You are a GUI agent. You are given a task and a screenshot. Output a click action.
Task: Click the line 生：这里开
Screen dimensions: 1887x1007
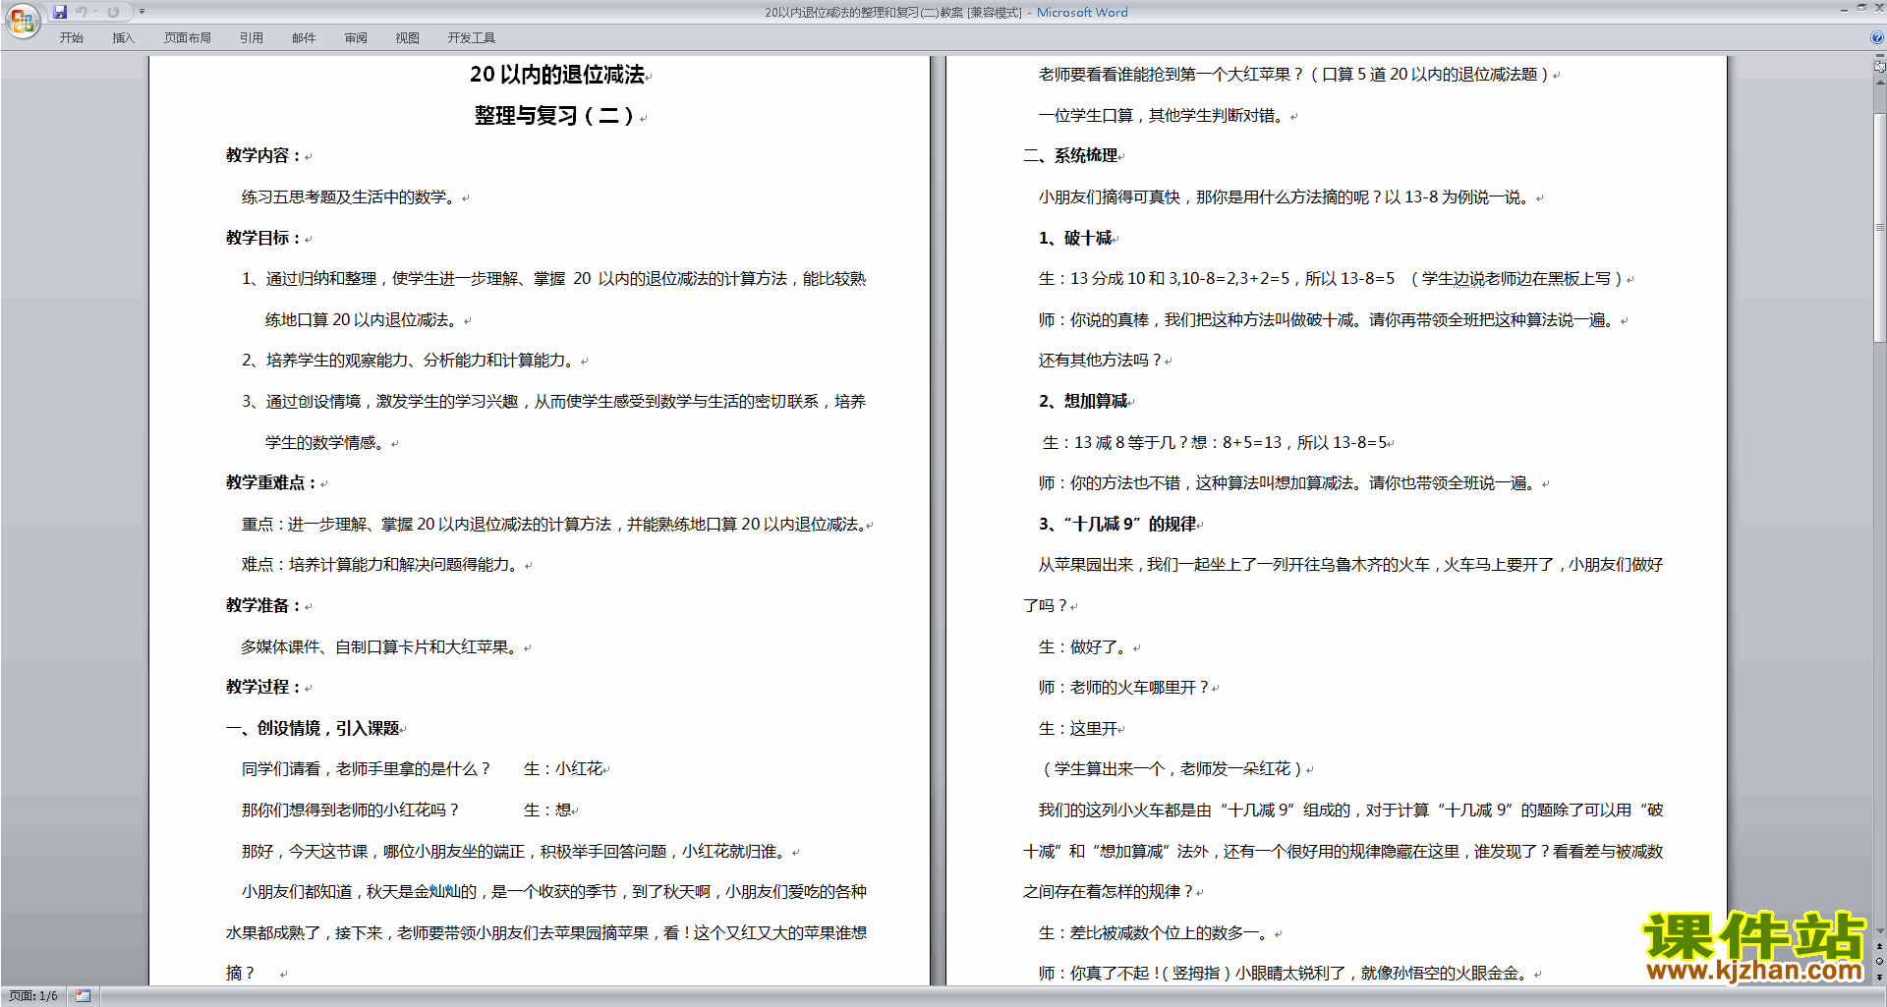click(x=1078, y=729)
